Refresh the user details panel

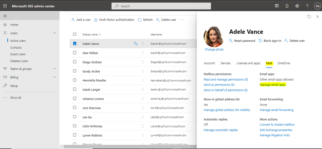[x=309, y=16]
